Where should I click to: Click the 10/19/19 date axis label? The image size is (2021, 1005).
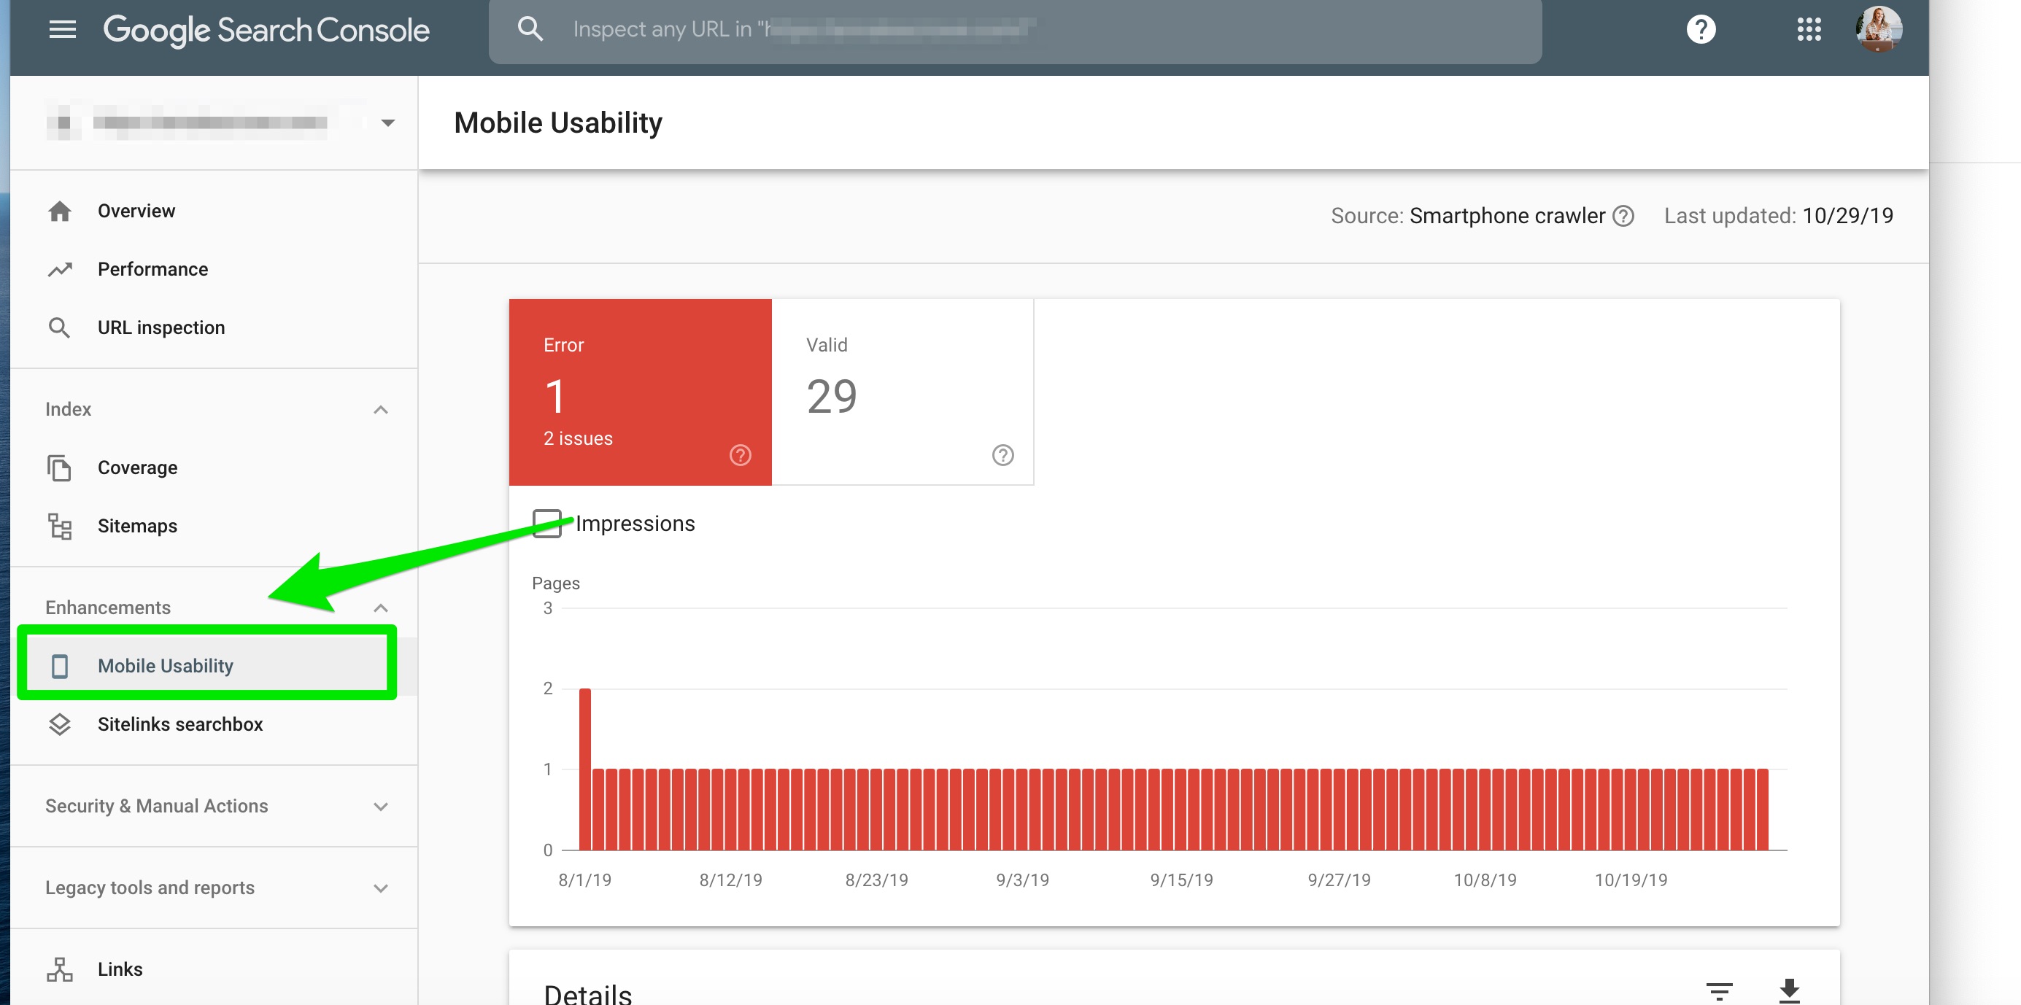coord(1630,880)
